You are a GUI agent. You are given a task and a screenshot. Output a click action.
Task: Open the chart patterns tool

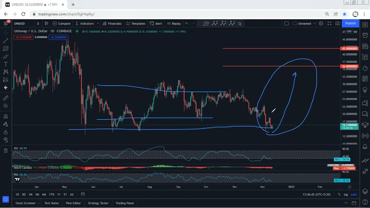pyautogui.click(x=5, y=72)
